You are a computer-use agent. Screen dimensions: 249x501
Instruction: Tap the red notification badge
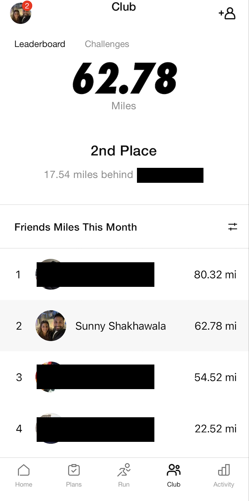coord(27,6)
